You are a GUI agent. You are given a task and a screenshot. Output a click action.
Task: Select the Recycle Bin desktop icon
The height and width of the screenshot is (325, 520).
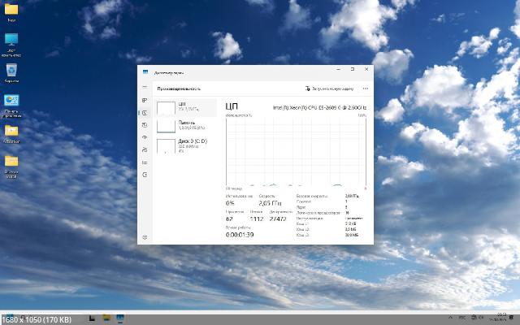[11, 71]
